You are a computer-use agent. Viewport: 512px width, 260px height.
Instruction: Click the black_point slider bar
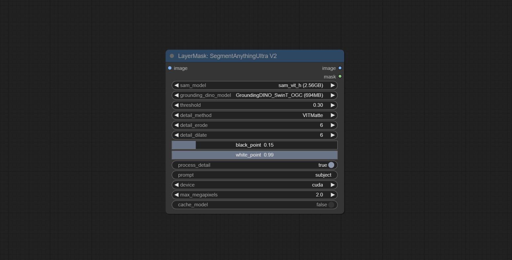click(x=254, y=145)
